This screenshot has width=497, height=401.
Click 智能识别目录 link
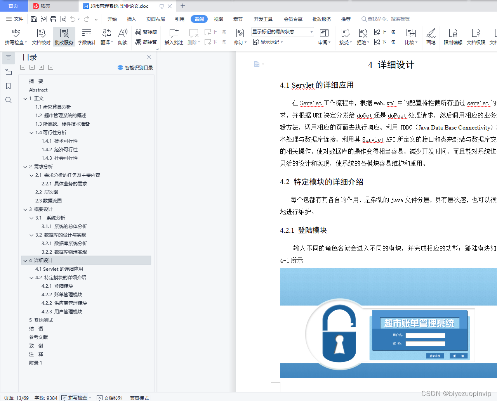pos(135,67)
